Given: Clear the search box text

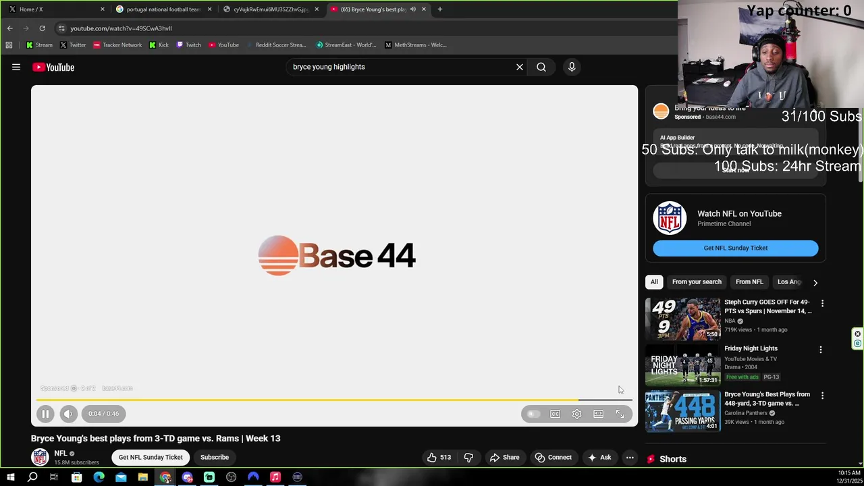Looking at the screenshot, I should [x=520, y=67].
